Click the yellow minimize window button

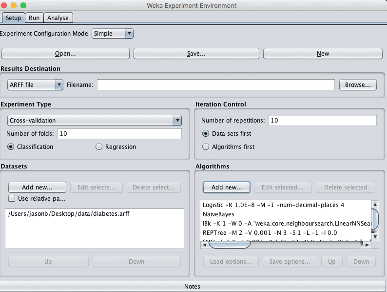(x=14, y=5)
